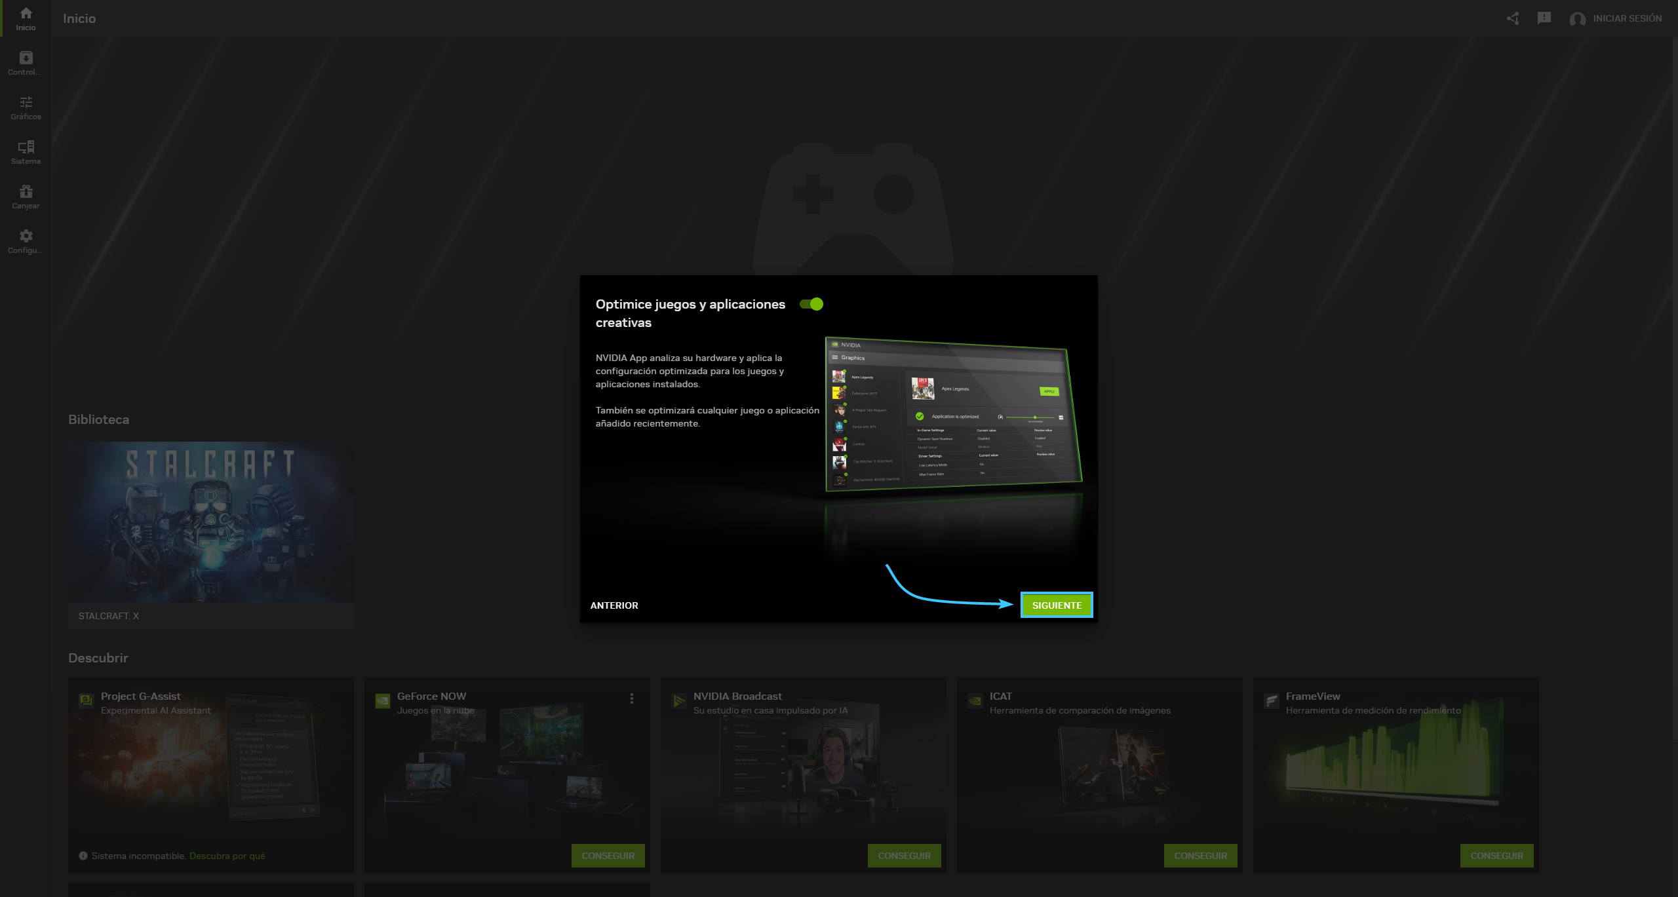1678x897 pixels.
Task: Click the SIGUIENTE button
Action: (1057, 605)
